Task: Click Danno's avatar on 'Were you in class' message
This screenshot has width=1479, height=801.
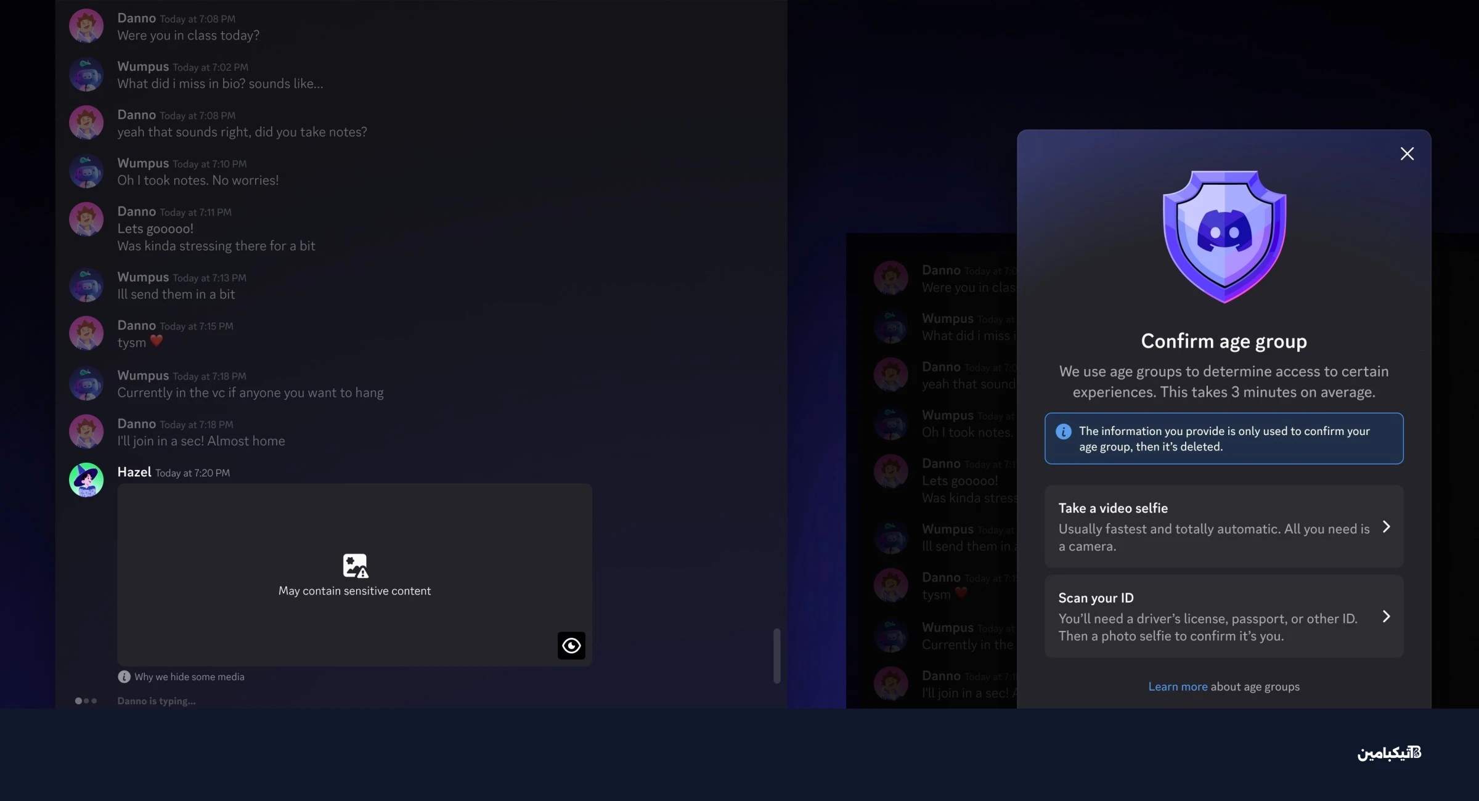Action: [x=86, y=26]
